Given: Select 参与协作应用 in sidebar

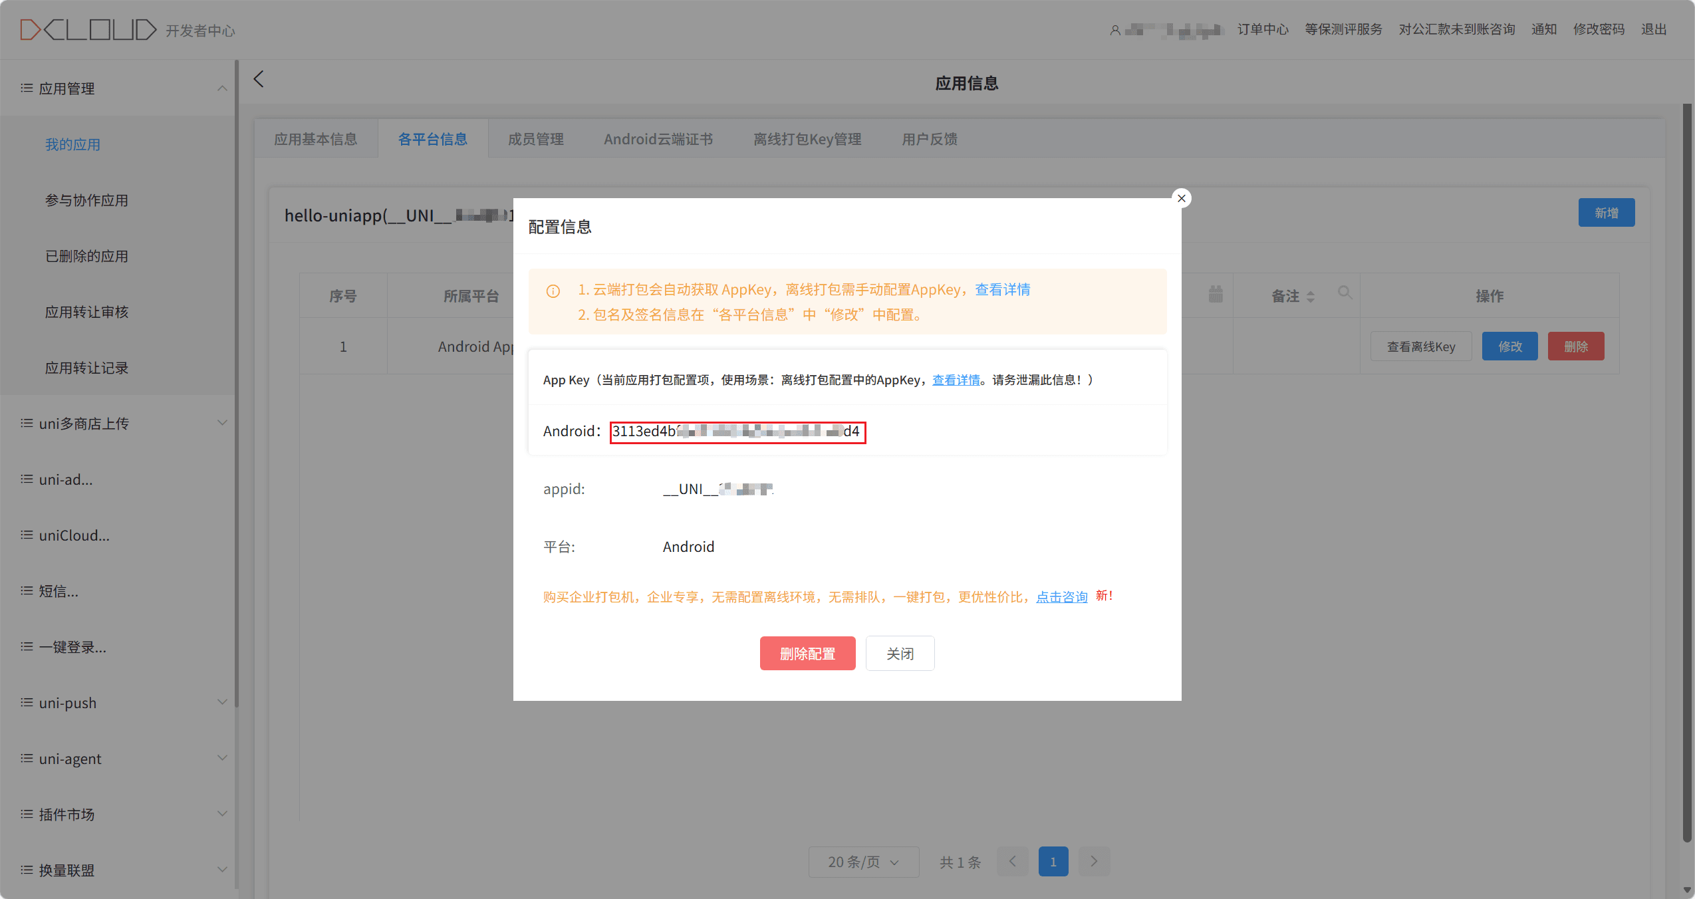Looking at the screenshot, I should [x=86, y=200].
